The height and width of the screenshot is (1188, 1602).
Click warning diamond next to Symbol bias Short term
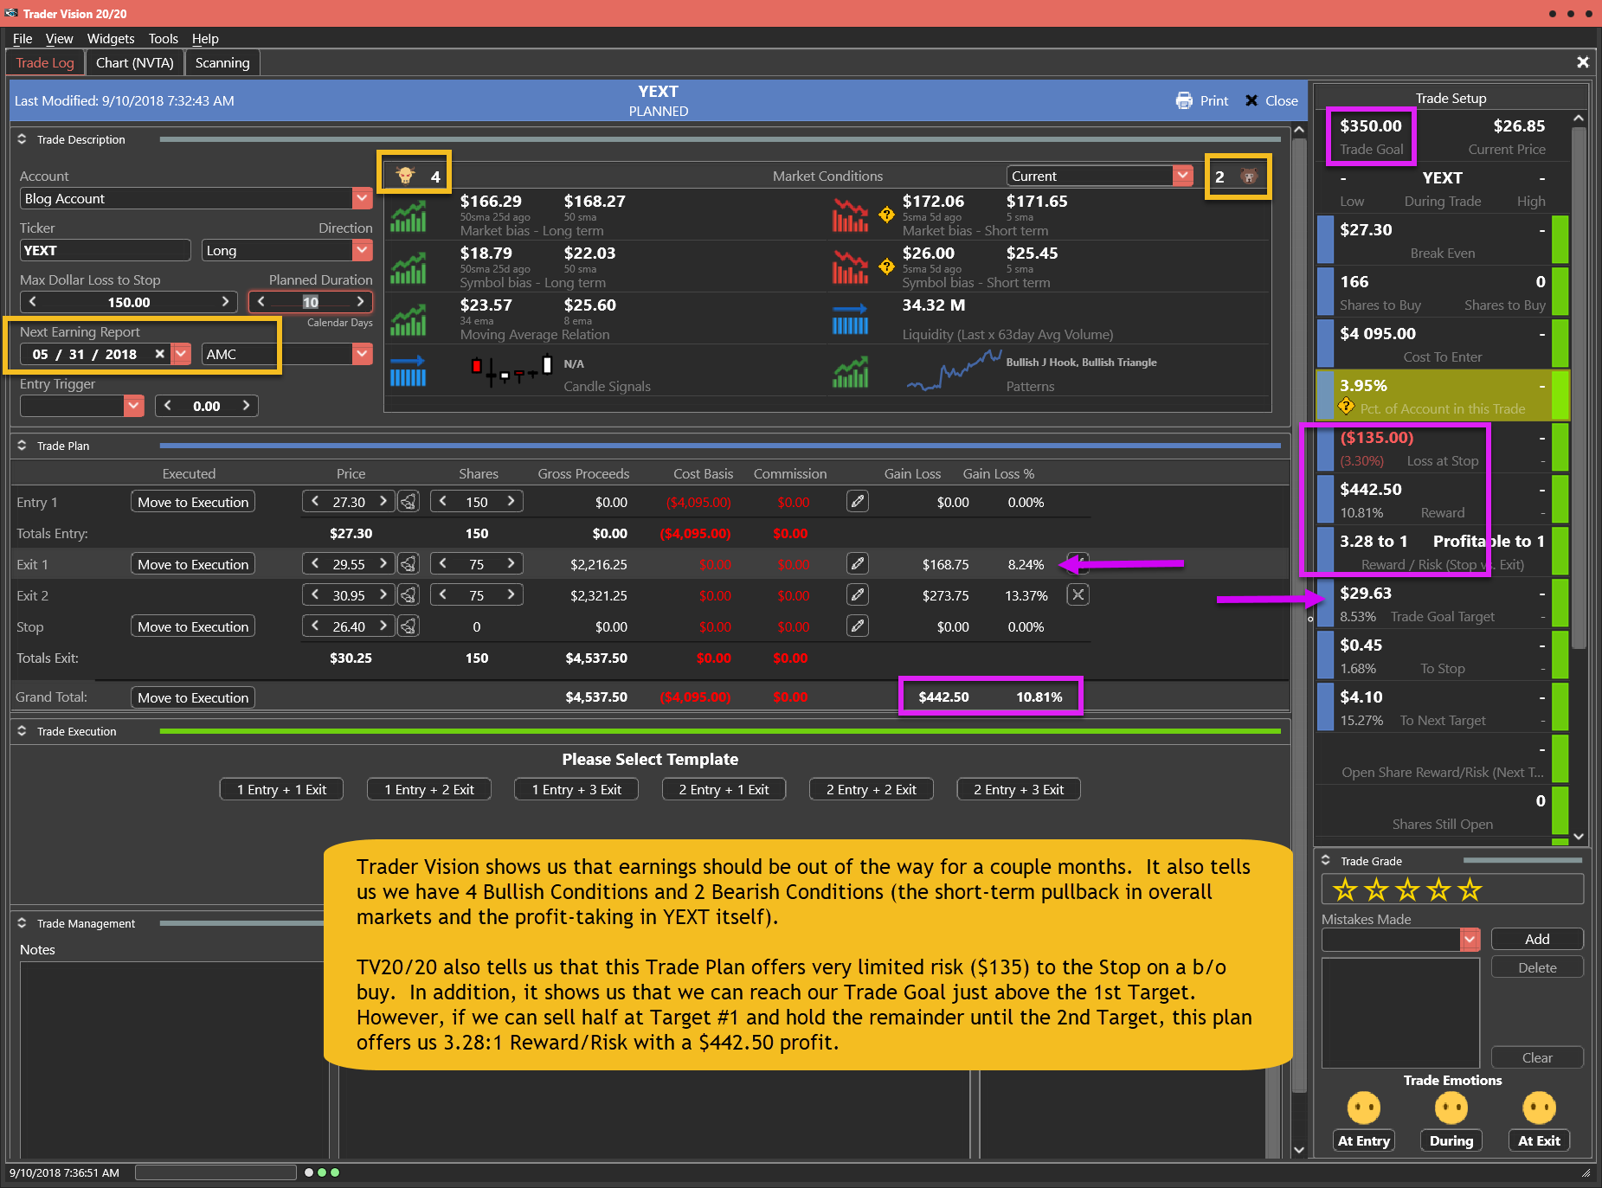[x=886, y=266]
